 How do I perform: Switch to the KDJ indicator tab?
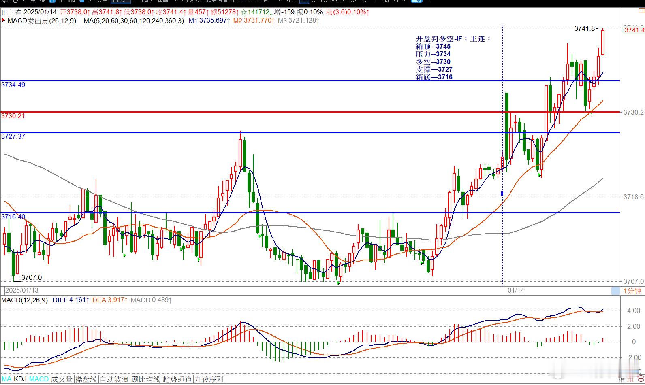(20, 379)
